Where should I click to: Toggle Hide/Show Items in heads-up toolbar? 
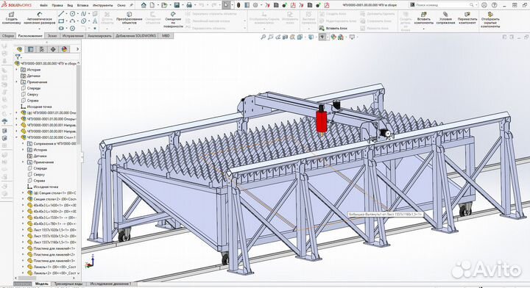tap(322, 37)
